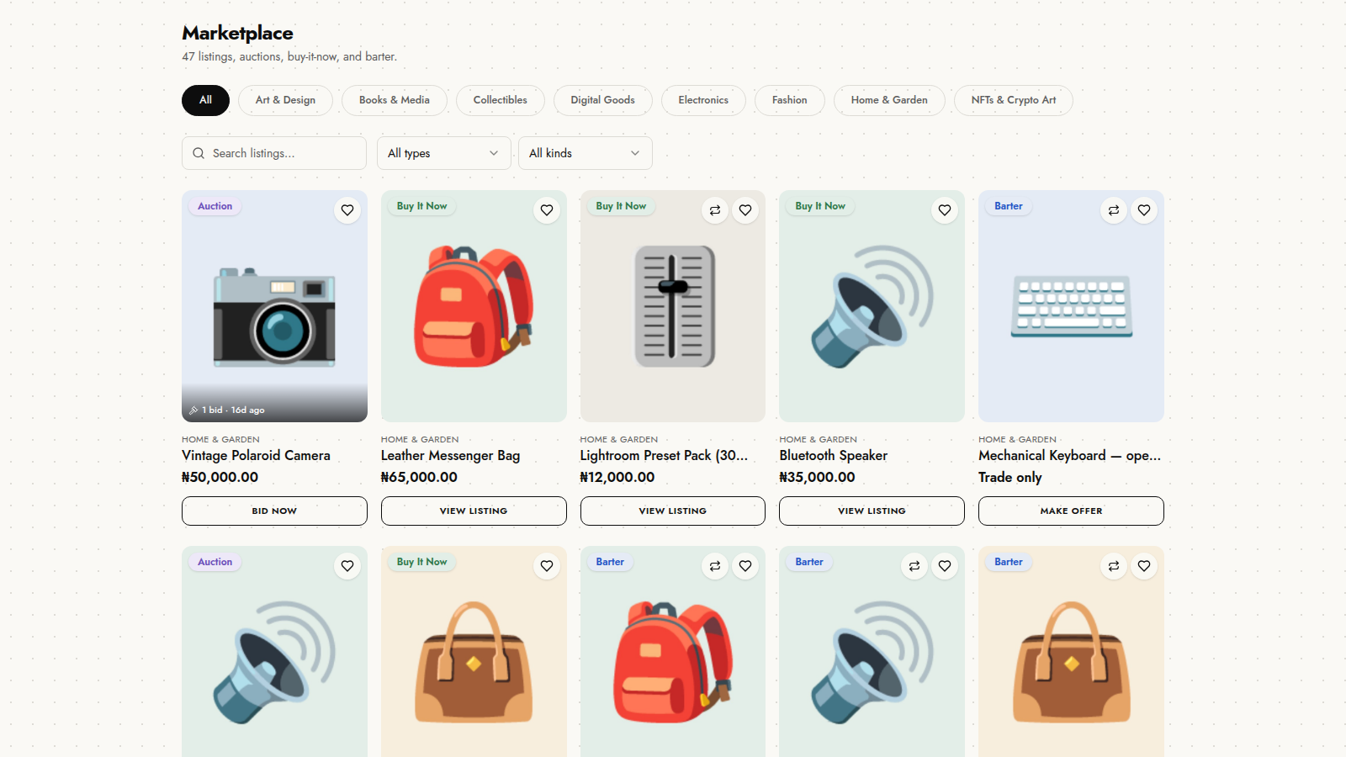
Task: Show Digital Goods listings
Action: tap(603, 100)
